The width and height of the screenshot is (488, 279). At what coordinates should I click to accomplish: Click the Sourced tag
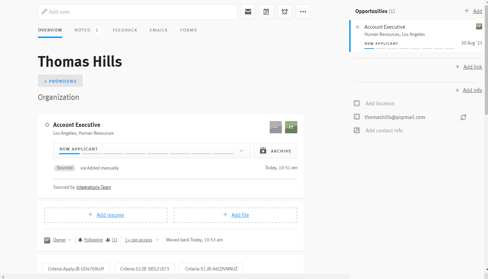coord(65,168)
